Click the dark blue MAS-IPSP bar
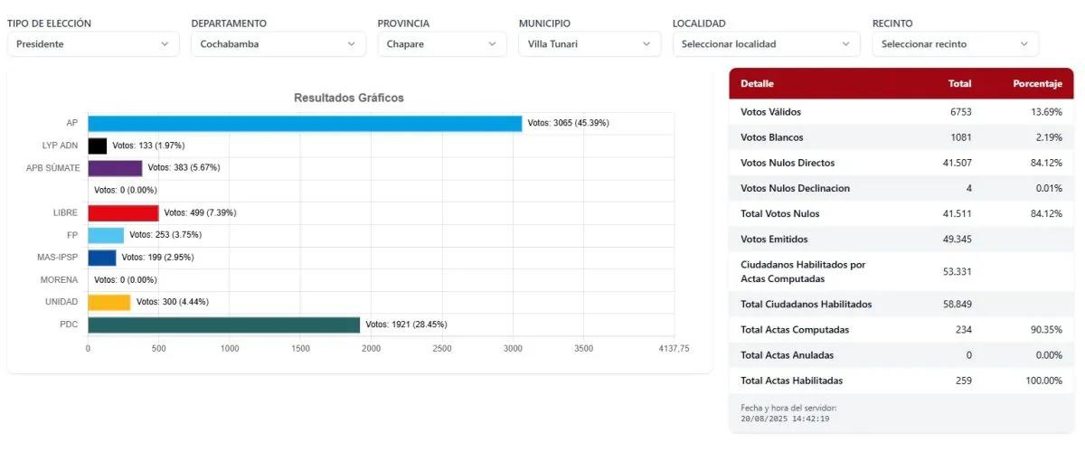The image size is (1085, 461). 102,258
